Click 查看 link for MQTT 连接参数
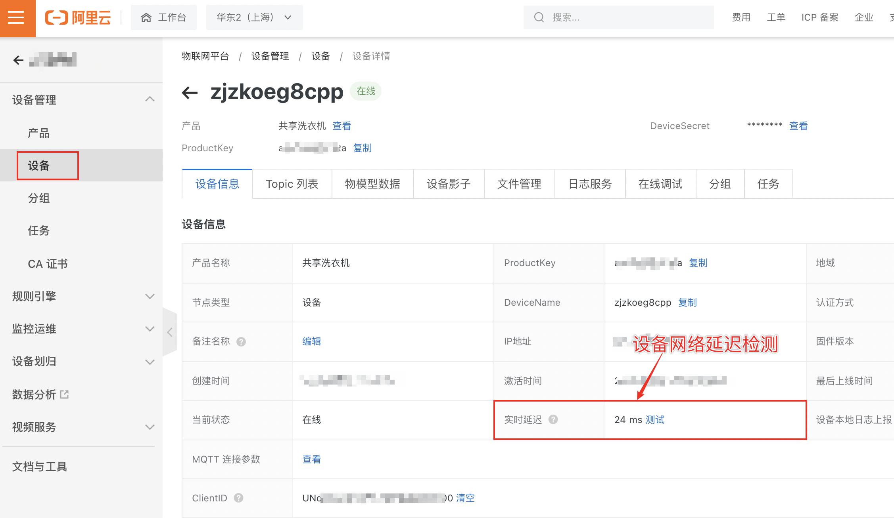 [311, 459]
